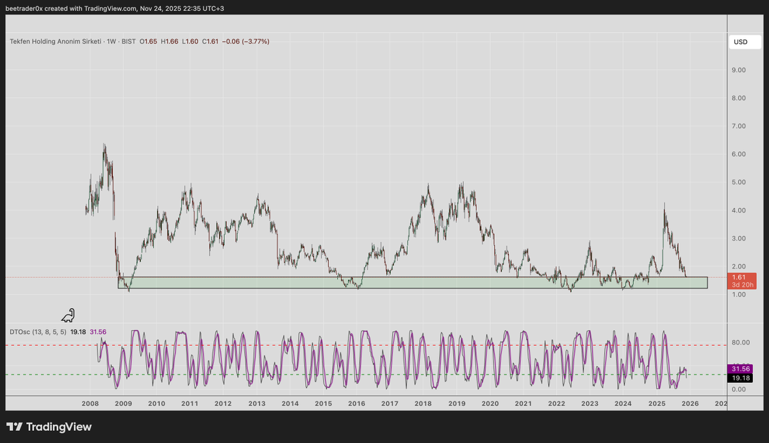The width and height of the screenshot is (769, 443).
Task: Click the 5.00 price axis label
Action: 740,182
